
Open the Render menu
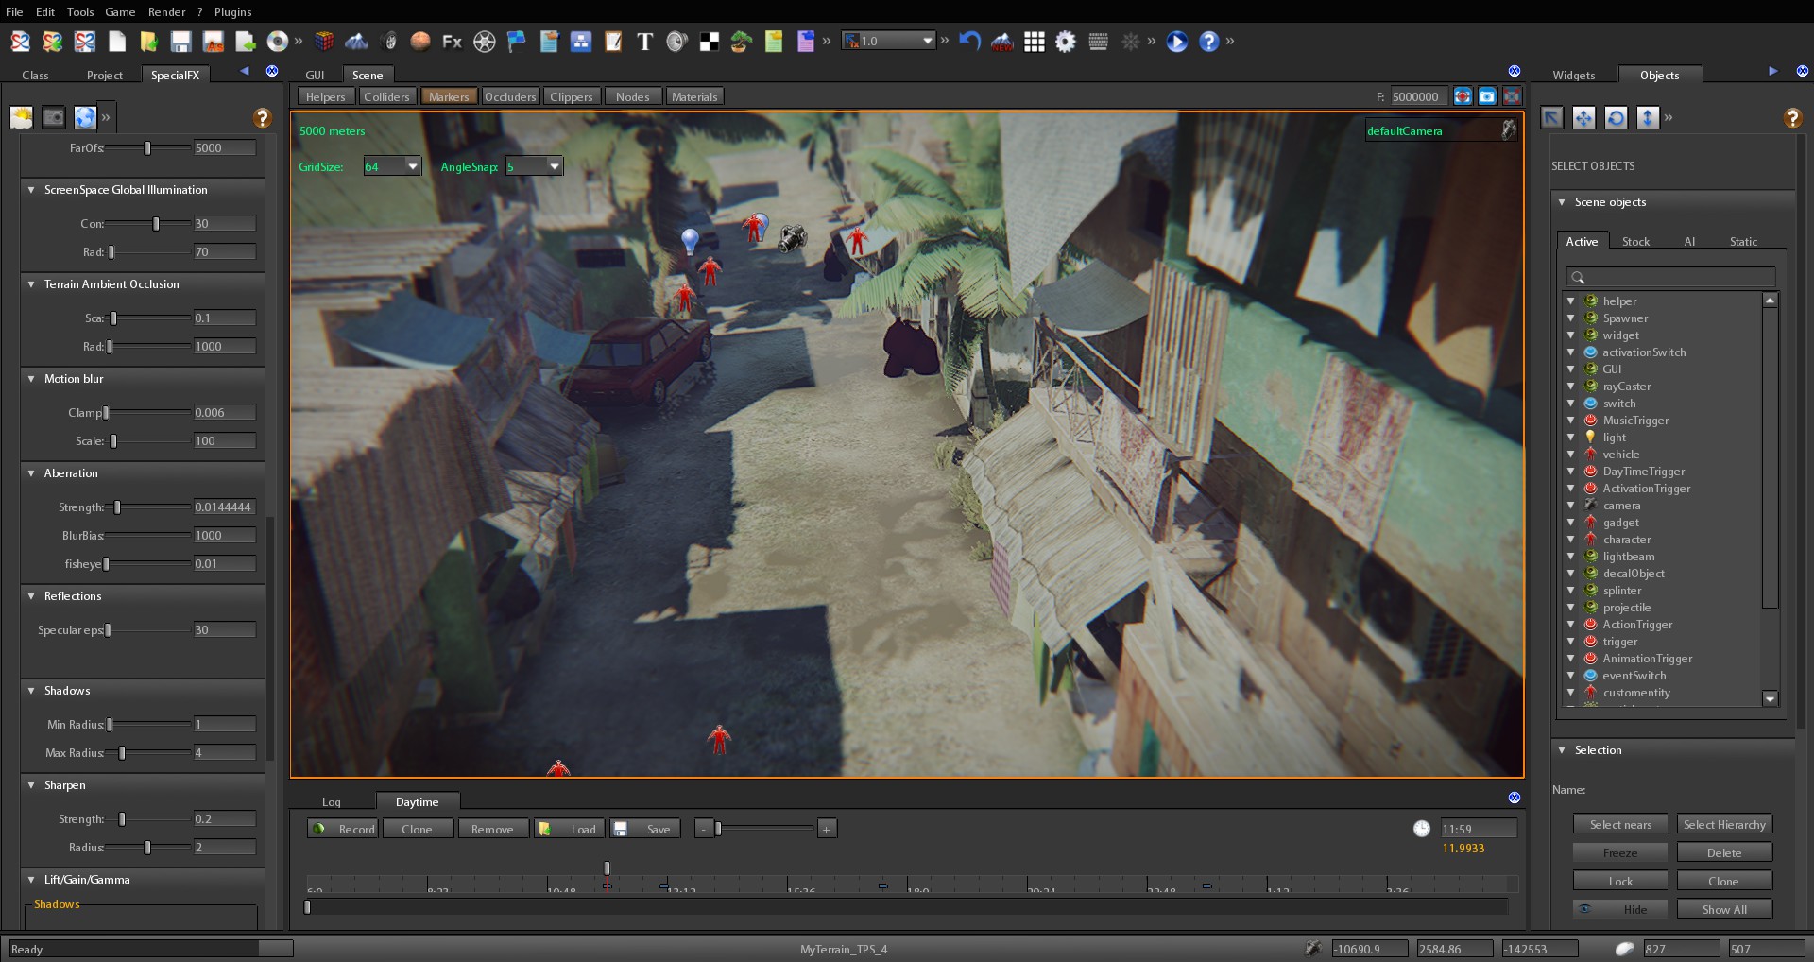167,11
